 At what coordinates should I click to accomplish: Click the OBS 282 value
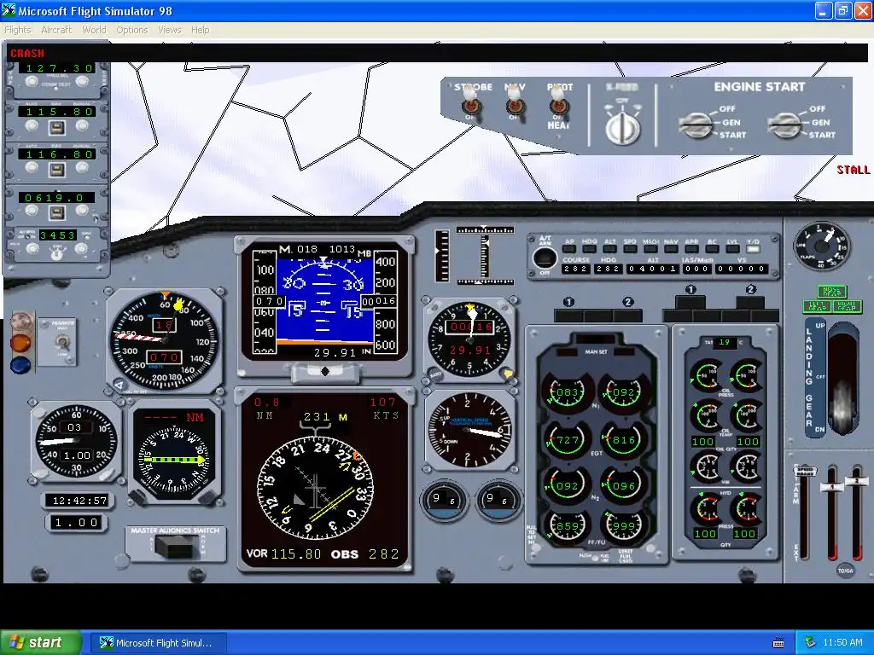click(x=383, y=554)
